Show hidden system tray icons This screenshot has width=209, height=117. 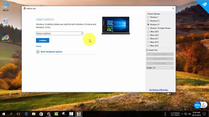182,114
